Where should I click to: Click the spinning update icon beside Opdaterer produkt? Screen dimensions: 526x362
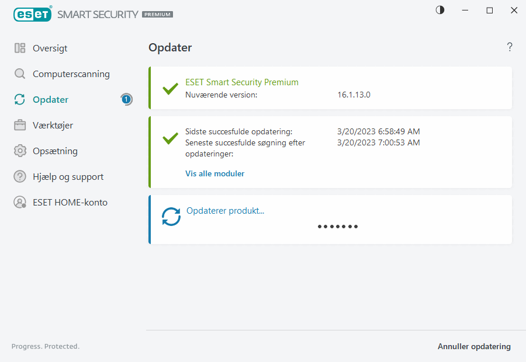(x=171, y=216)
